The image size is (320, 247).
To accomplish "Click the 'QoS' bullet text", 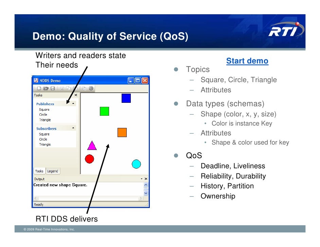I will (x=194, y=155).
